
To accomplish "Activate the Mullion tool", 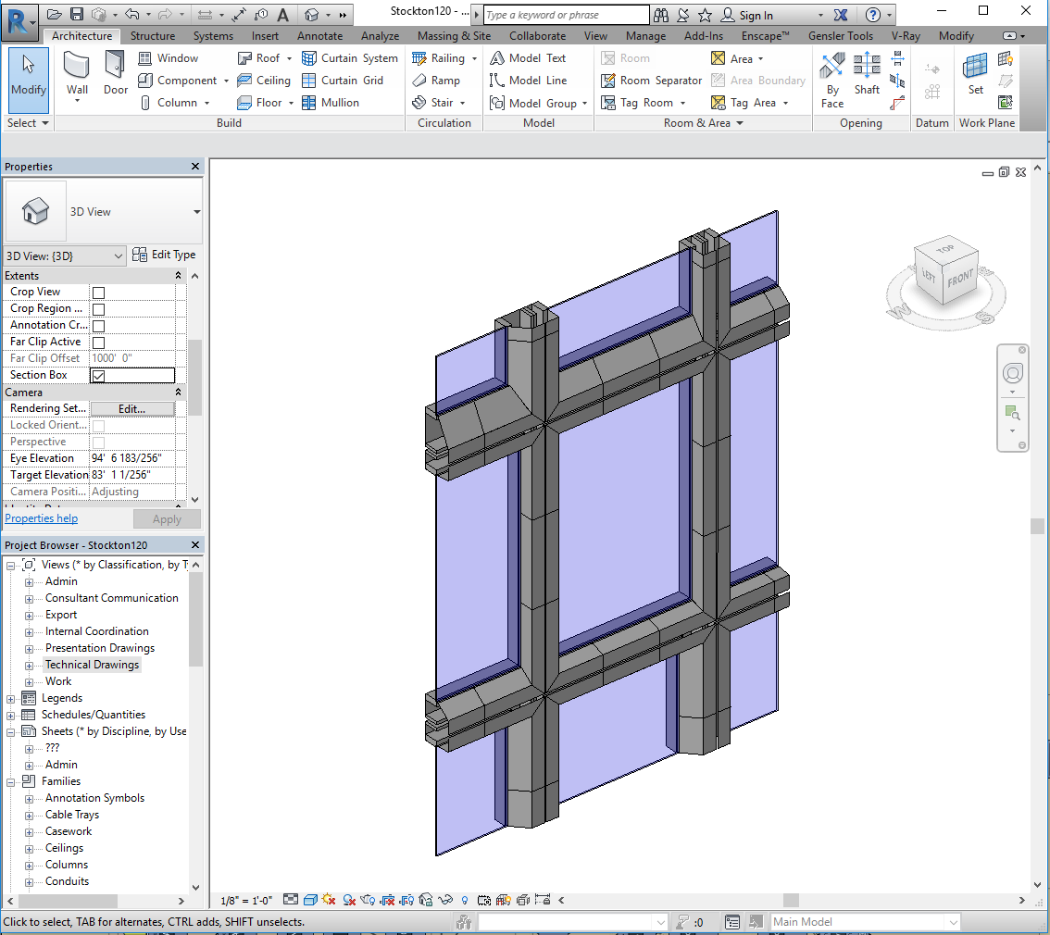I will (331, 103).
